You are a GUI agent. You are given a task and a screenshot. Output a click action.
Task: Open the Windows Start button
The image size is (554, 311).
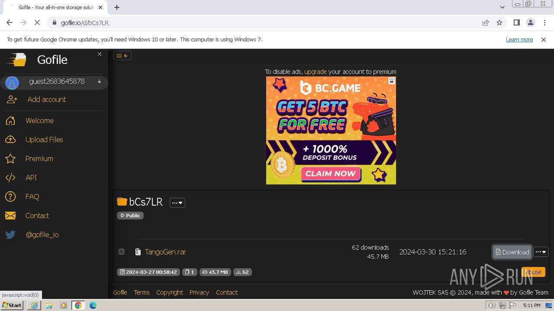point(12,305)
